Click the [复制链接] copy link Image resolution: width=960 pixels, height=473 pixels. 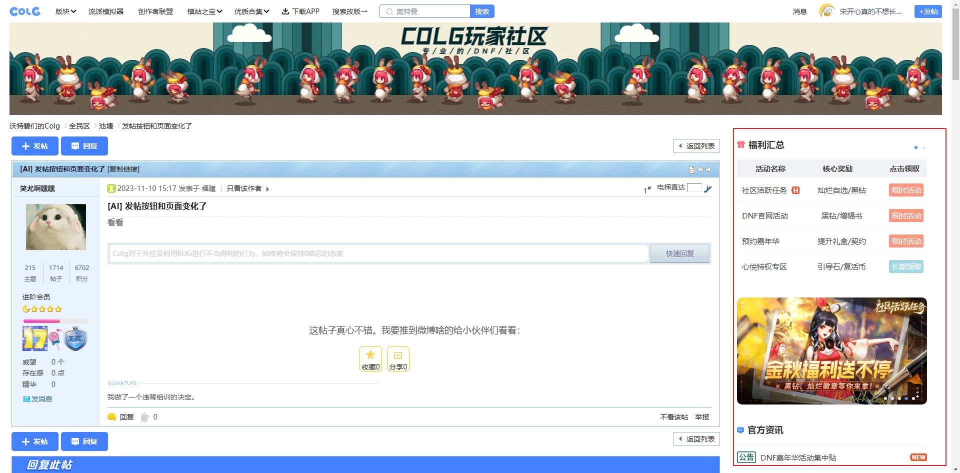[123, 169]
